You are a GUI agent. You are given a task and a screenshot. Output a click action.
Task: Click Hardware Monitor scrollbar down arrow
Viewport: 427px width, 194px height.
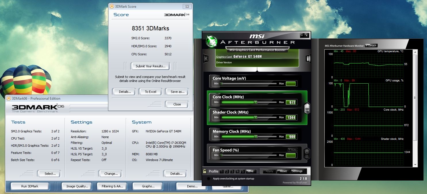coord(415,165)
